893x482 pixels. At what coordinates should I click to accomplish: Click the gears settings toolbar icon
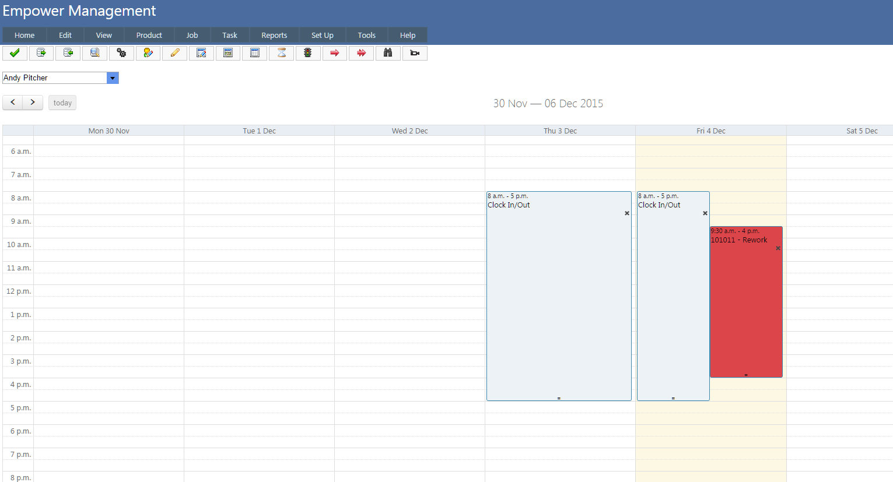121,53
